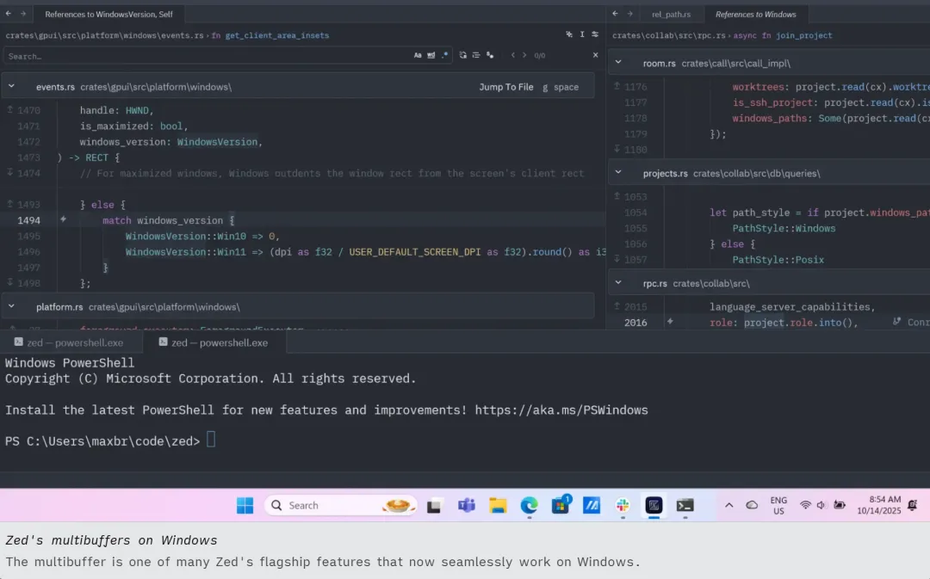Go to previous search match
This screenshot has height=579, width=930.
click(513, 55)
